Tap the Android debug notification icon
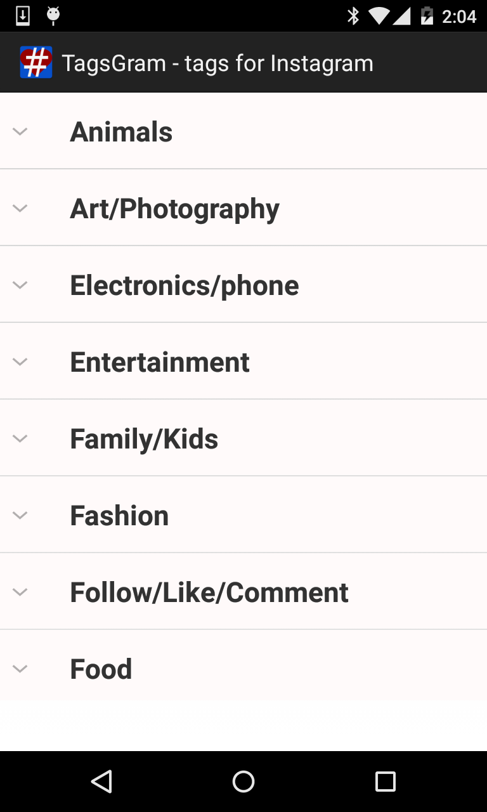Image resolution: width=487 pixels, height=812 pixels. [x=53, y=15]
